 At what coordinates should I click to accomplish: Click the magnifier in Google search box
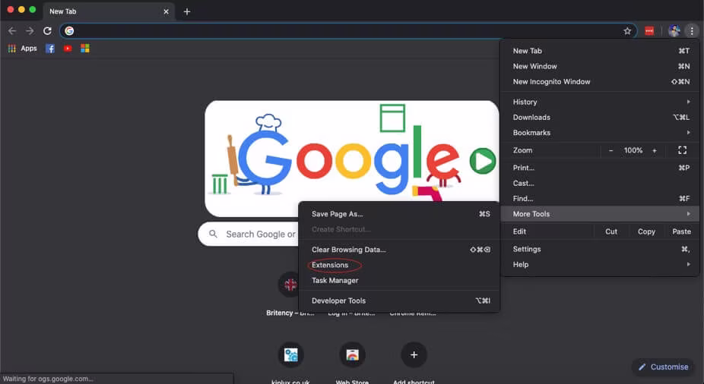214,234
